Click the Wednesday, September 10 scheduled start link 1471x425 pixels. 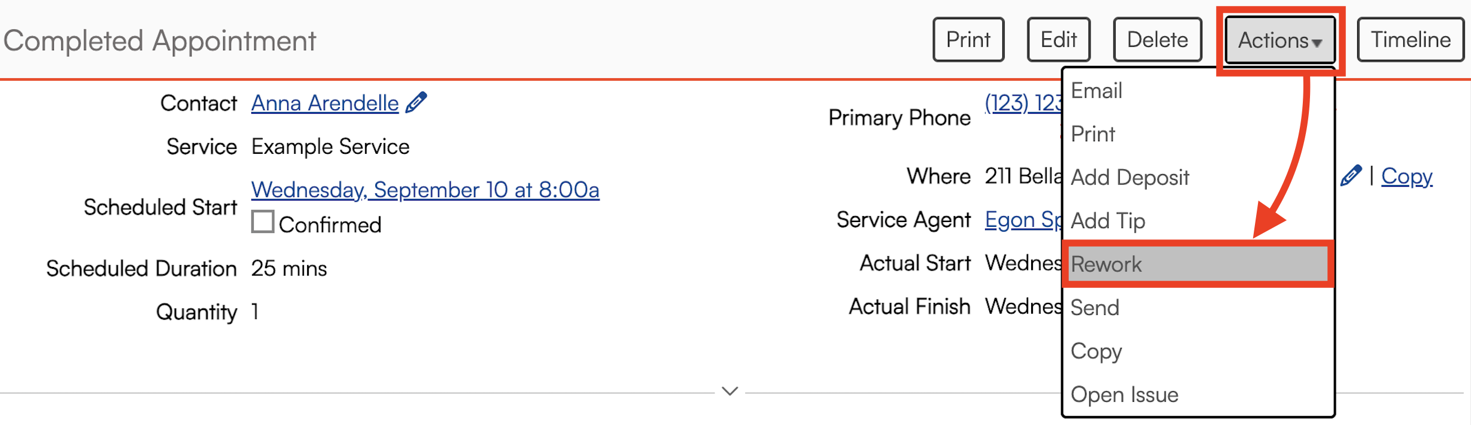pos(425,190)
